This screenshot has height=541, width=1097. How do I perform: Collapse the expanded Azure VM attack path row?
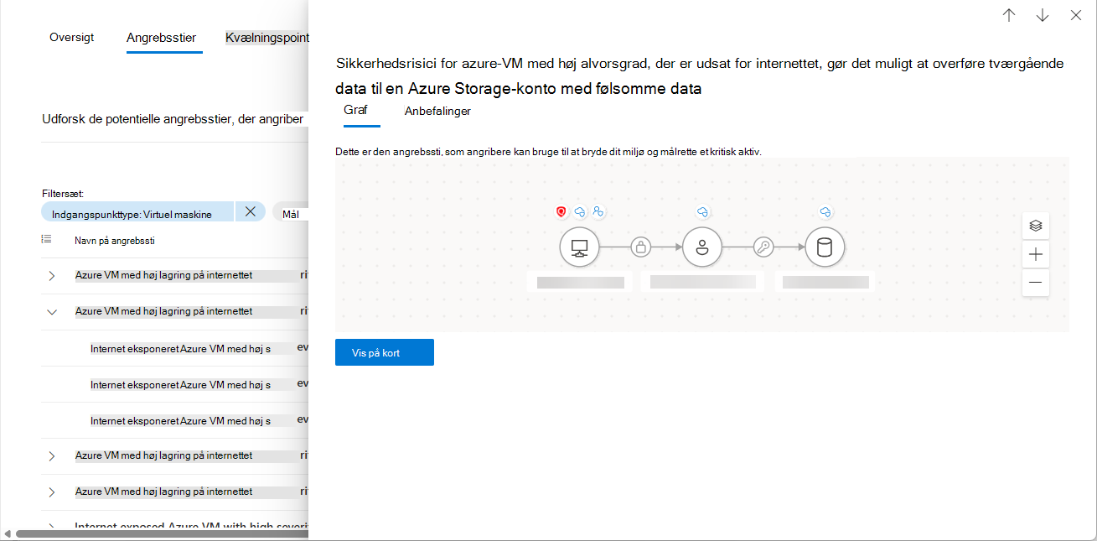coord(52,312)
